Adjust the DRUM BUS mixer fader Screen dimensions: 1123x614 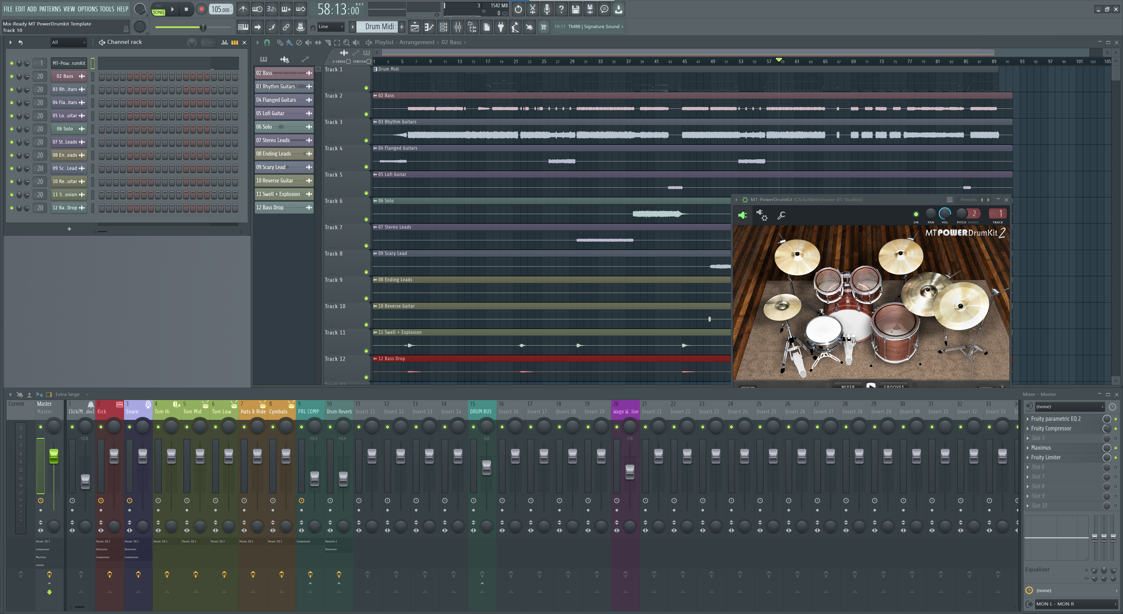coord(487,467)
